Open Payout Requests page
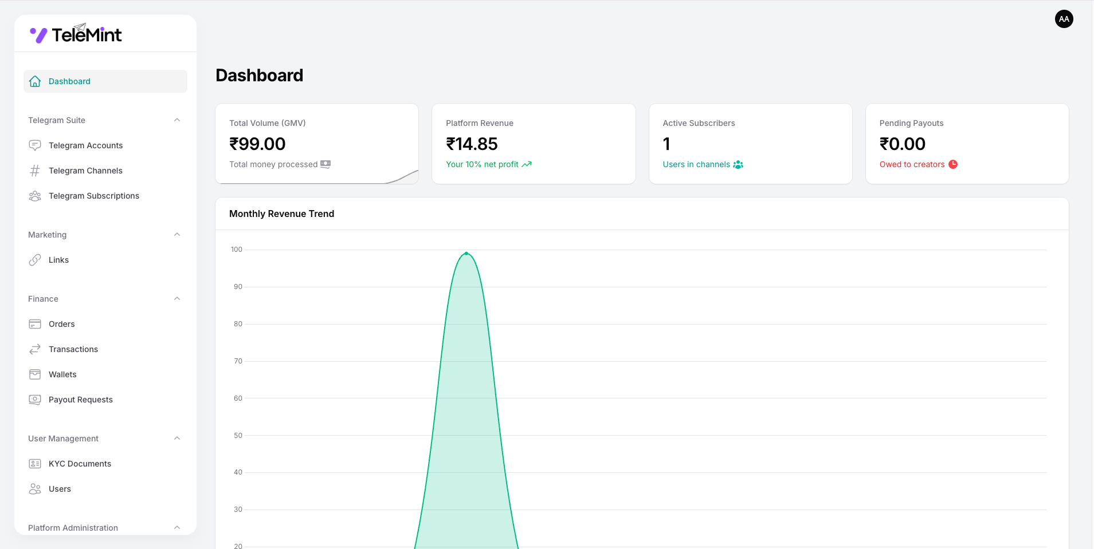This screenshot has height=549, width=1094. click(80, 400)
